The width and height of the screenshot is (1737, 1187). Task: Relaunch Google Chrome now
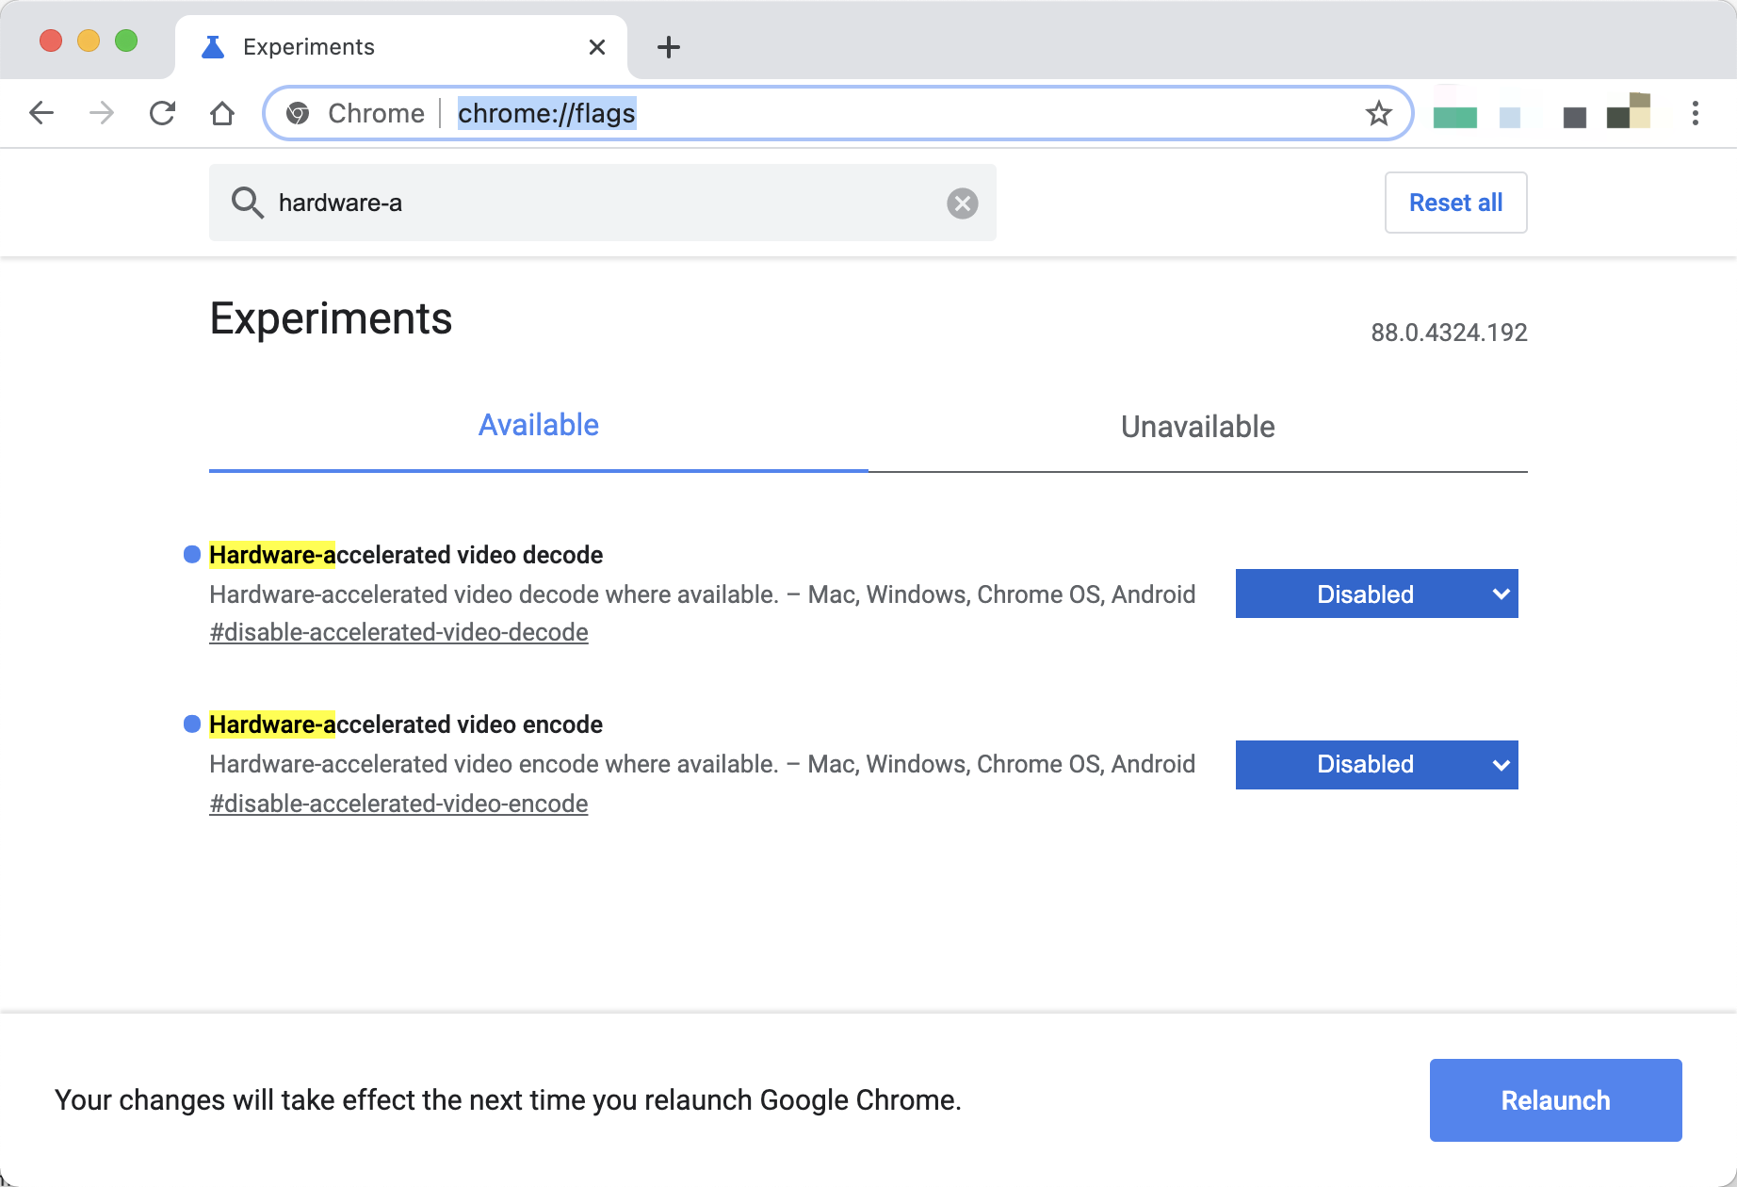pos(1555,1100)
